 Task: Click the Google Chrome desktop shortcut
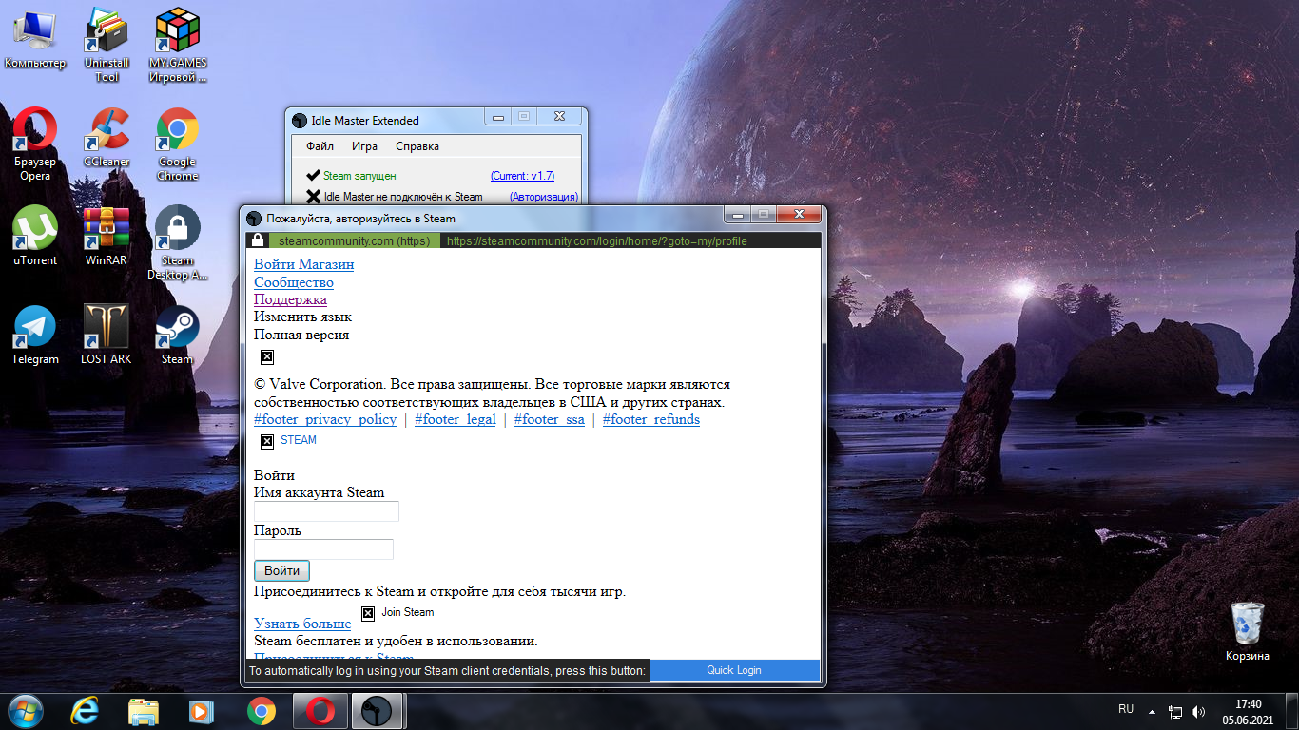pyautogui.click(x=178, y=144)
